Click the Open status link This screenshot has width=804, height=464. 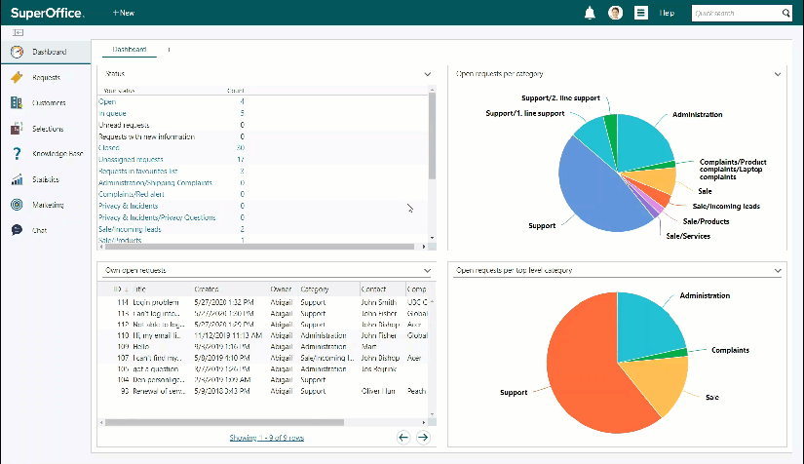[107, 102]
